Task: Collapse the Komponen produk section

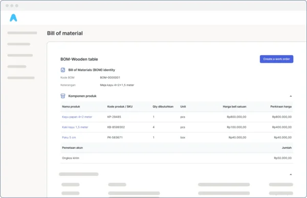Action: (291, 96)
